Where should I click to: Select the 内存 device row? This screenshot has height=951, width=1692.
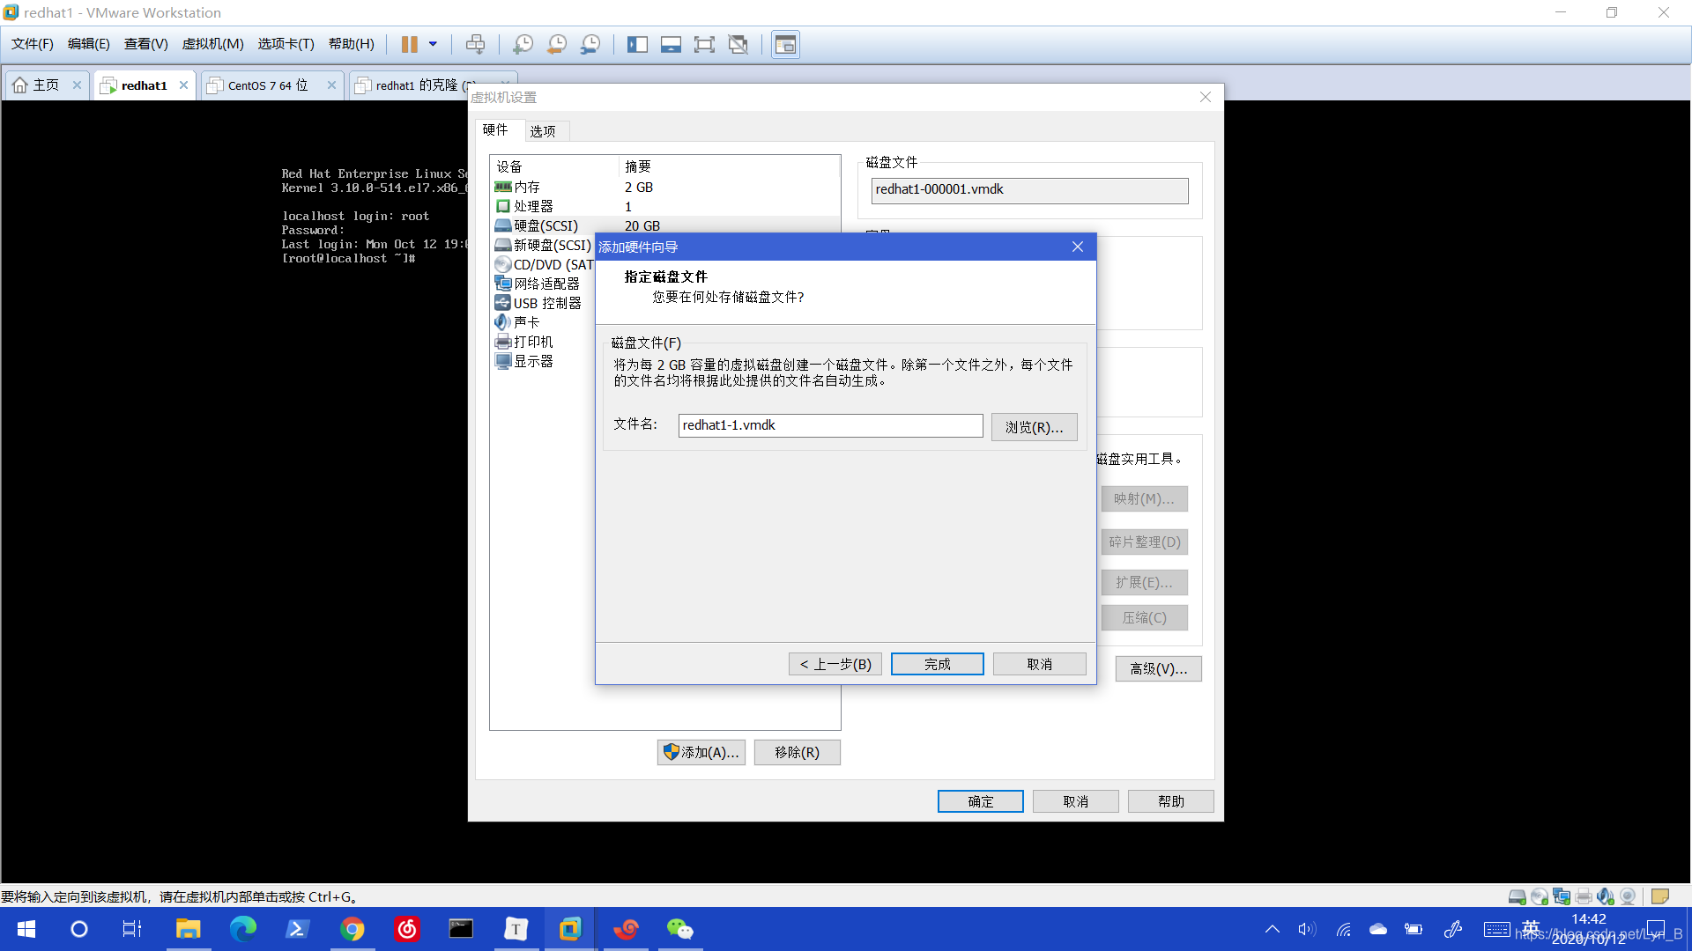664,187
